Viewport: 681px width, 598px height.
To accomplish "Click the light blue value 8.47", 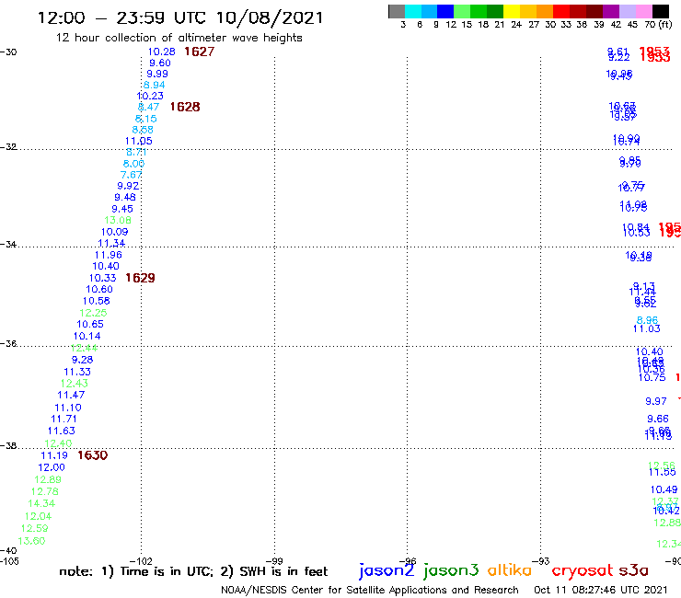I will (148, 107).
